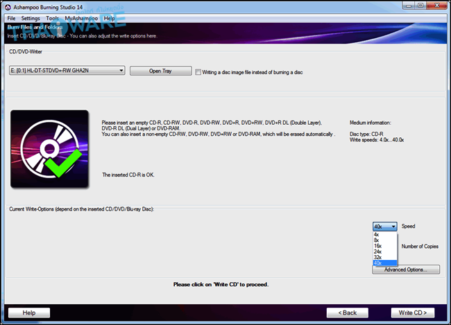Click the 'Number of Copies' label
The height and width of the screenshot is (325, 451).
[x=420, y=246]
